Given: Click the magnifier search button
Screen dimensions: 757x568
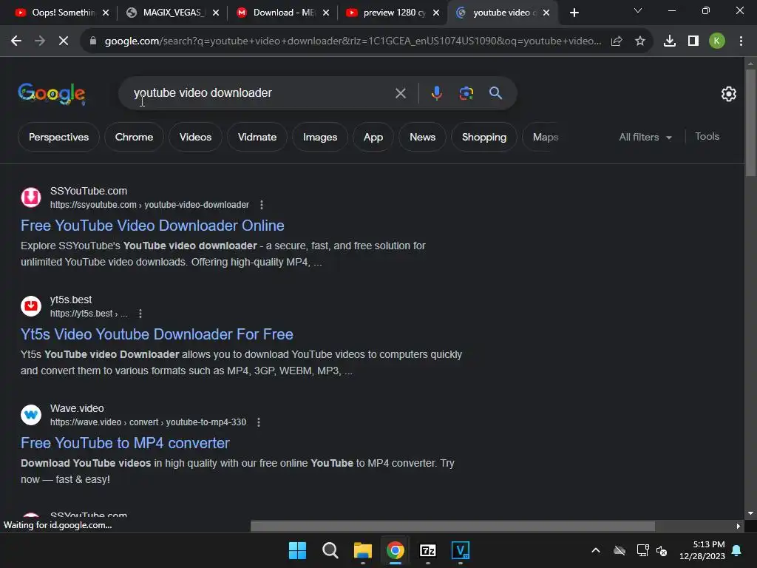Looking at the screenshot, I should point(495,92).
